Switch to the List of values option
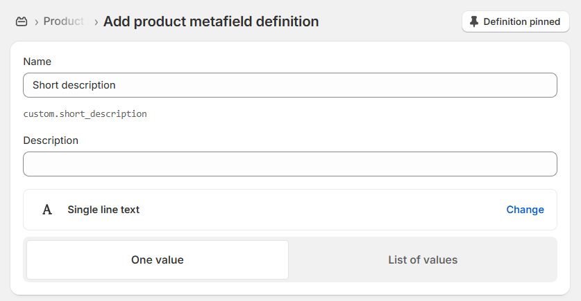The width and height of the screenshot is (581, 301). (423, 260)
